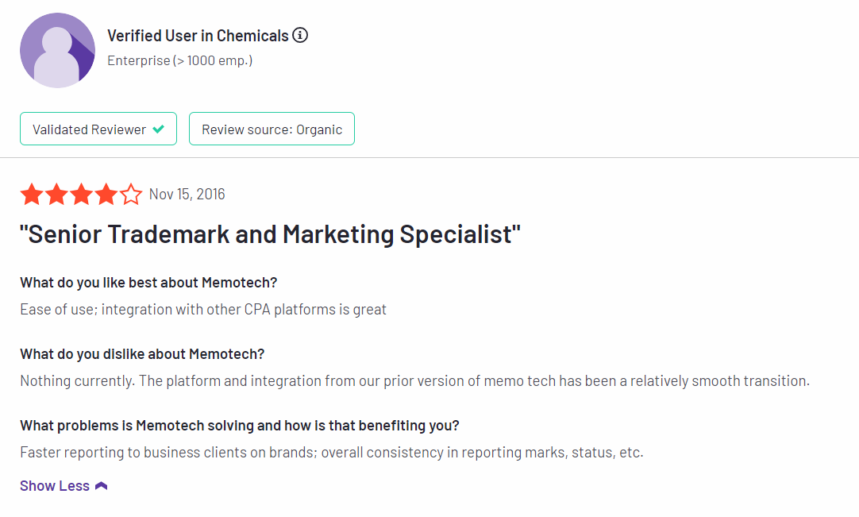The height and width of the screenshot is (517, 859).
Task: Click the 'What do you like best about Memotech?' heading
Action: [148, 283]
